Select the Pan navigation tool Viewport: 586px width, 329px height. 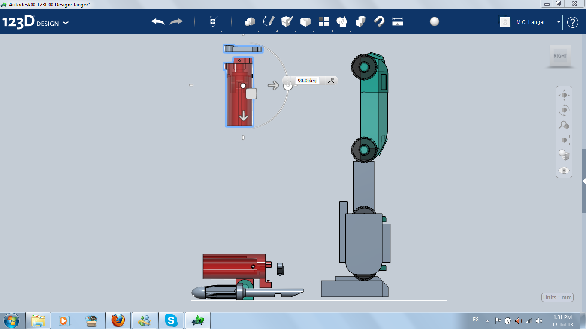[564, 95]
